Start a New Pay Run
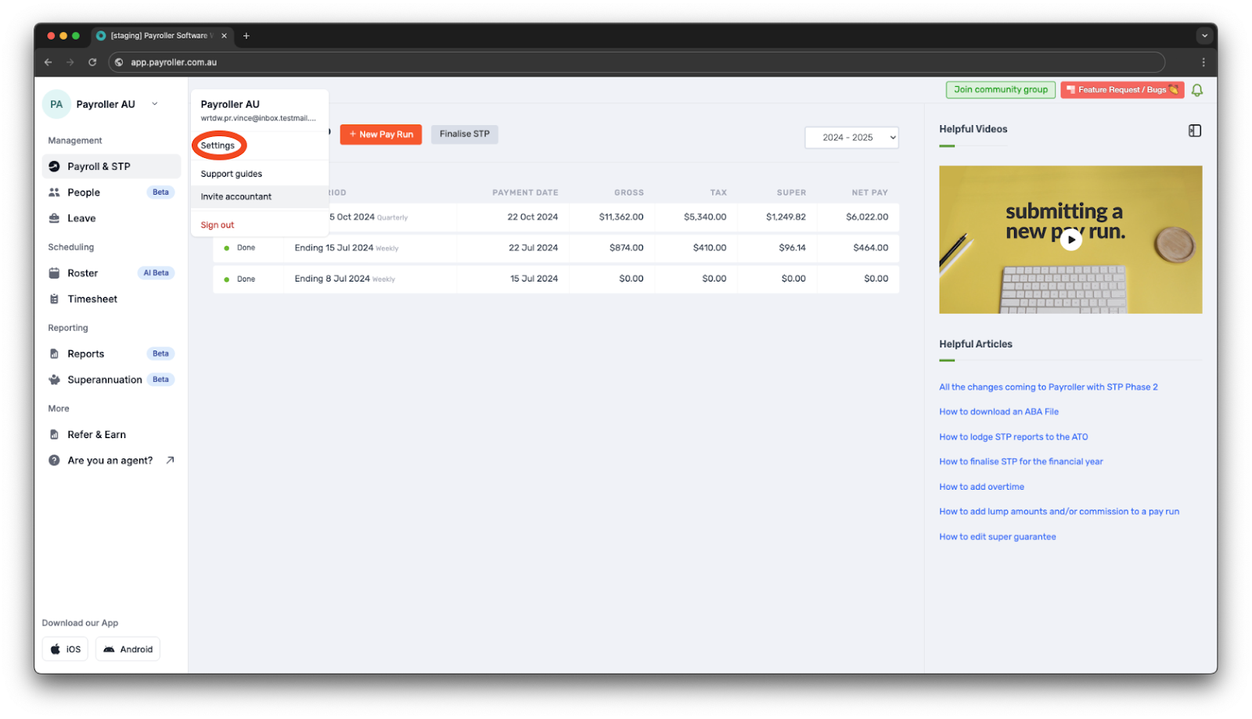1252x719 pixels. pyautogui.click(x=381, y=134)
